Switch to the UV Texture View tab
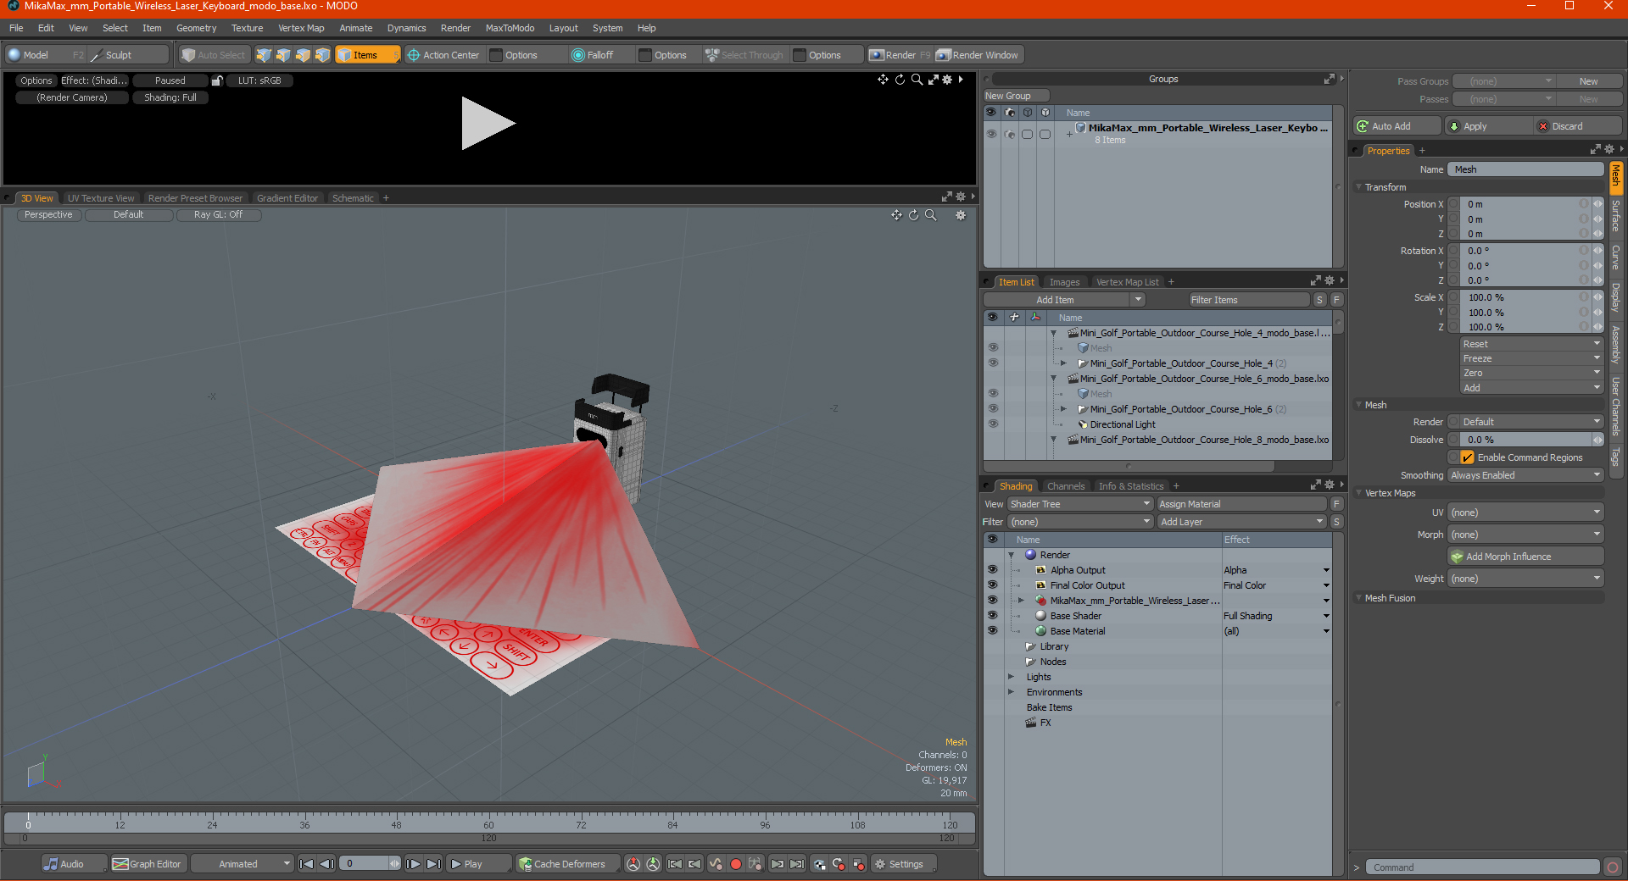The width and height of the screenshot is (1628, 881). pos(100,198)
